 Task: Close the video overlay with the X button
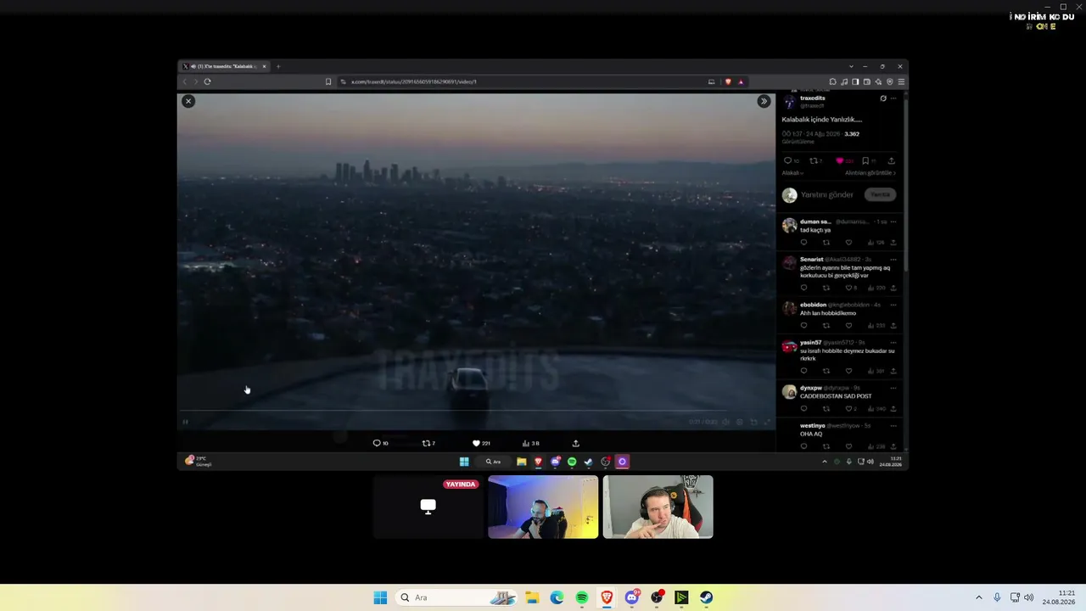[x=188, y=101]
